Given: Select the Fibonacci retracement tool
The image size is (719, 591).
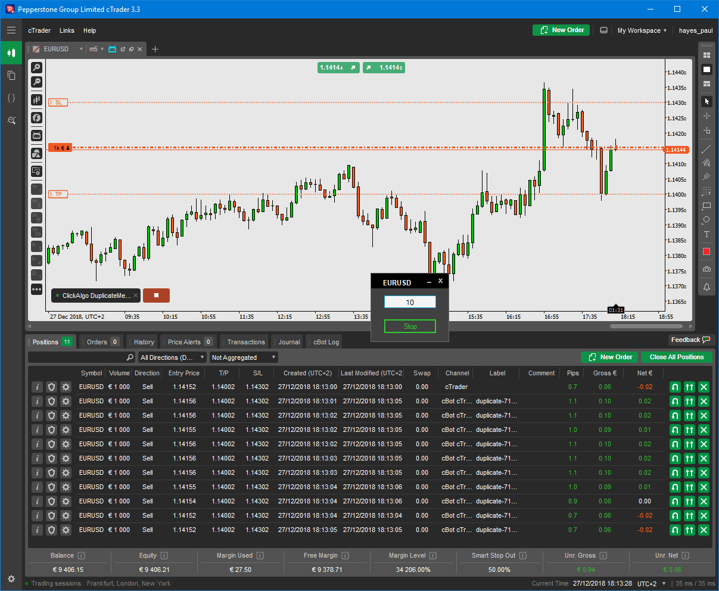Looking at the screenshot, I should pyautogui.click(x=706, y=191).
